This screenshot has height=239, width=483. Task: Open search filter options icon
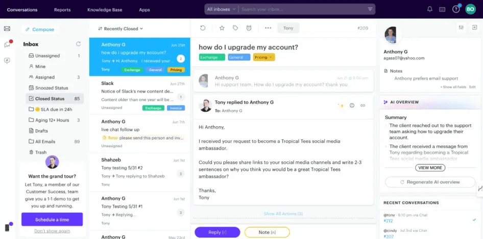click(x=370, y=9)
